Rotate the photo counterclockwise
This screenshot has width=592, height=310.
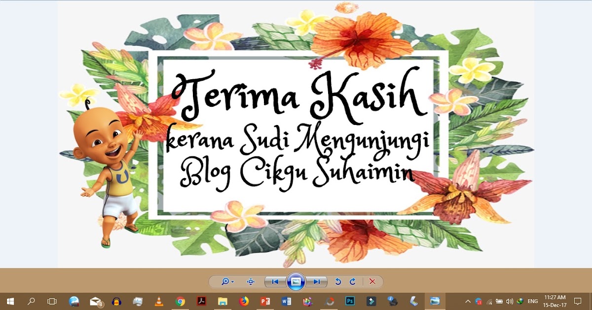[338, 281]
